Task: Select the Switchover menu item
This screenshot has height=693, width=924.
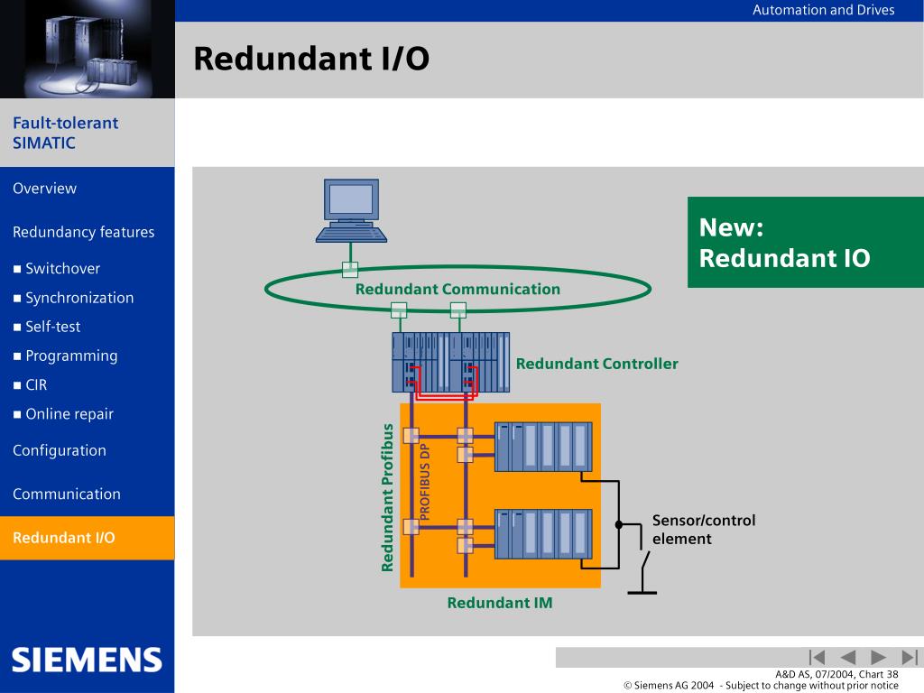Action: [x=57, y=269]
